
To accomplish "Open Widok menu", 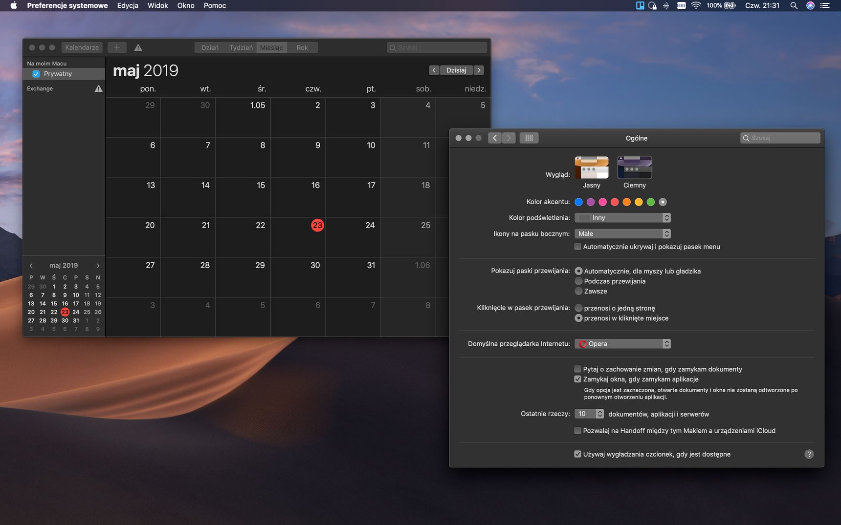I will (158, 5).
